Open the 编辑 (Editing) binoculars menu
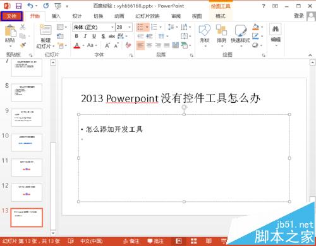This screenshot has width=316, height=246. 276,35
